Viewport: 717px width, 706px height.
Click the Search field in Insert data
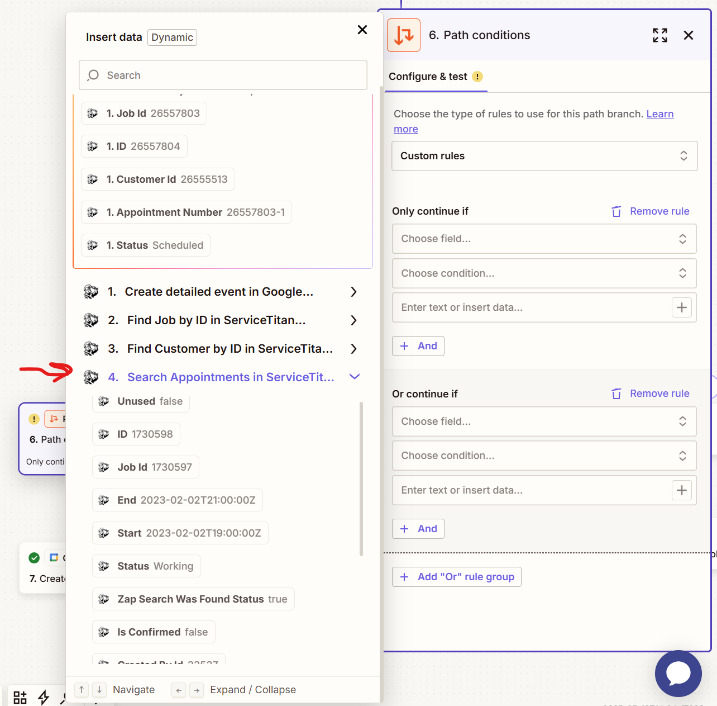click(223, 75)
